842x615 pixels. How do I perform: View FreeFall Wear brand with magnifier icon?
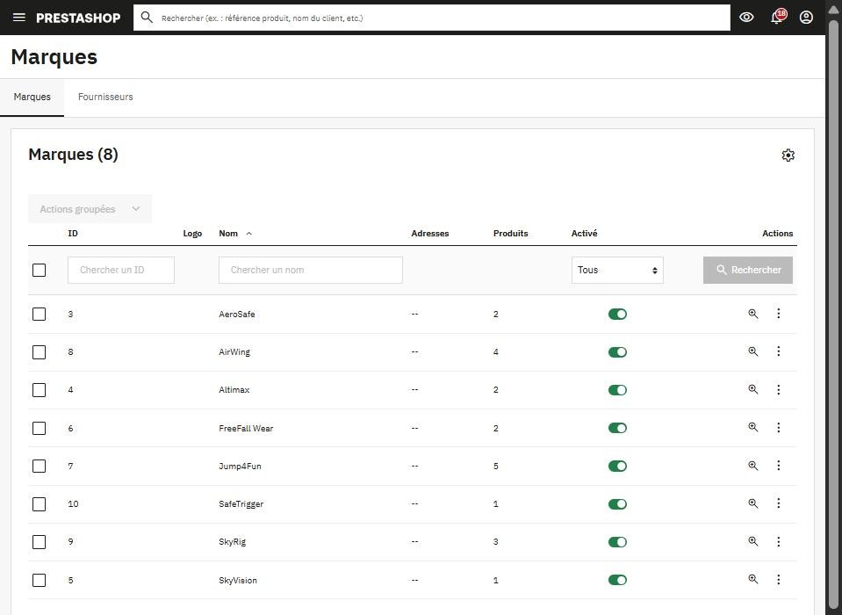753,428
